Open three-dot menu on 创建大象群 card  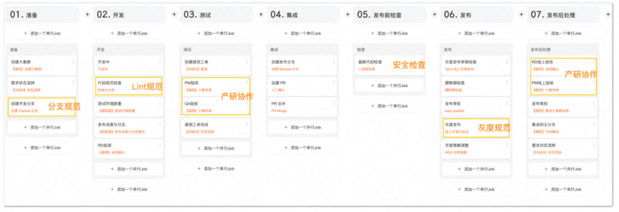click(x=73, y=61)
